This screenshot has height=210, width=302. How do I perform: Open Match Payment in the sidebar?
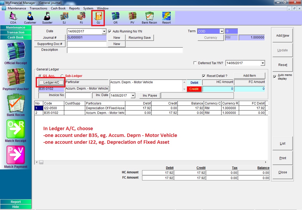[x=16, y=157]
